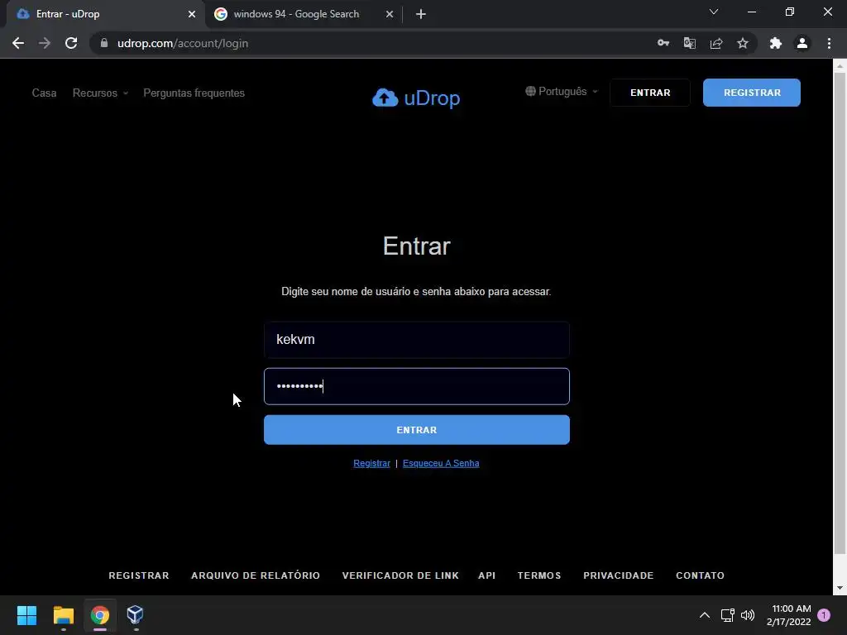Open the Chrome three-dot menu
The image size is (847, 635).
pos(829,43)
